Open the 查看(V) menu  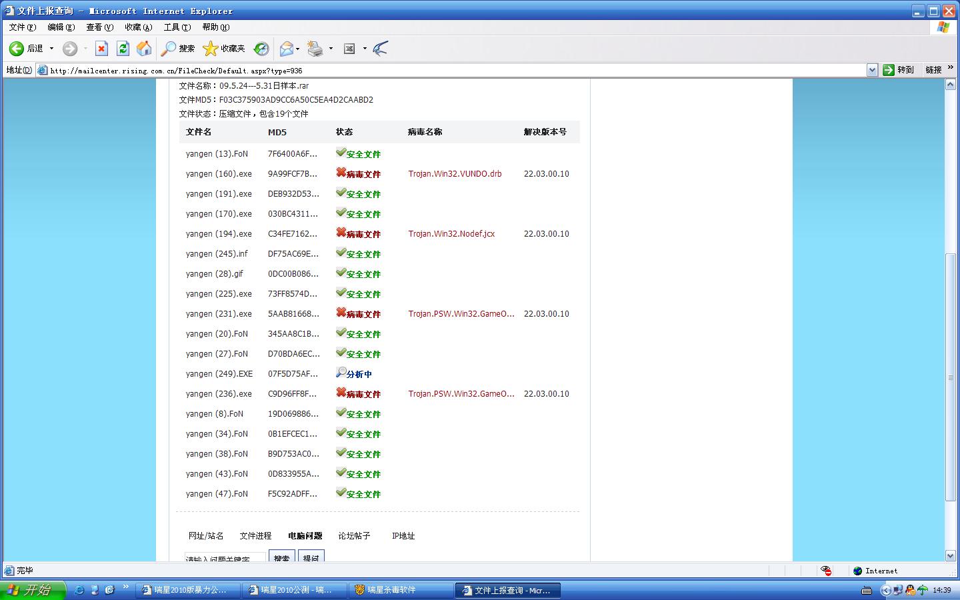(100, 27)
